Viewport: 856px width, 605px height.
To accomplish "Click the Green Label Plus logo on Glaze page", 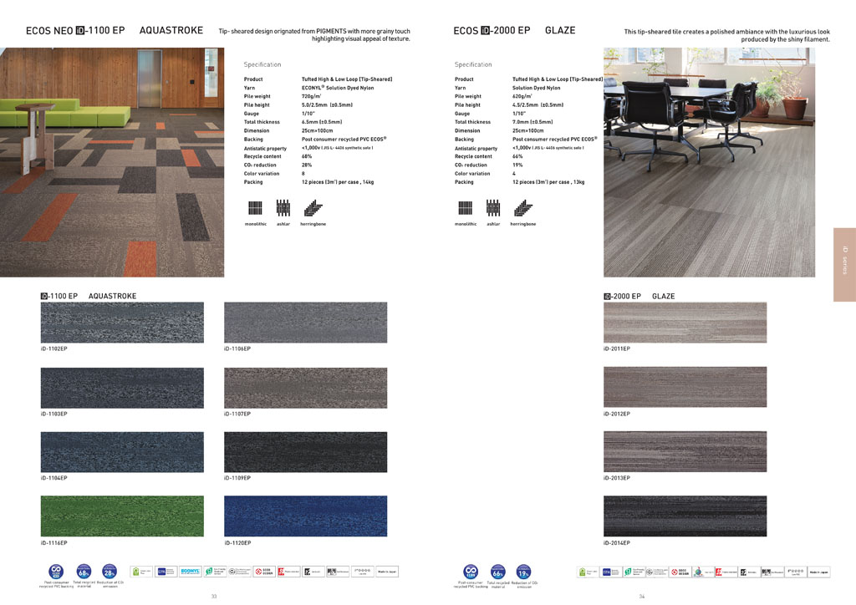I will (x=588, y=572).
